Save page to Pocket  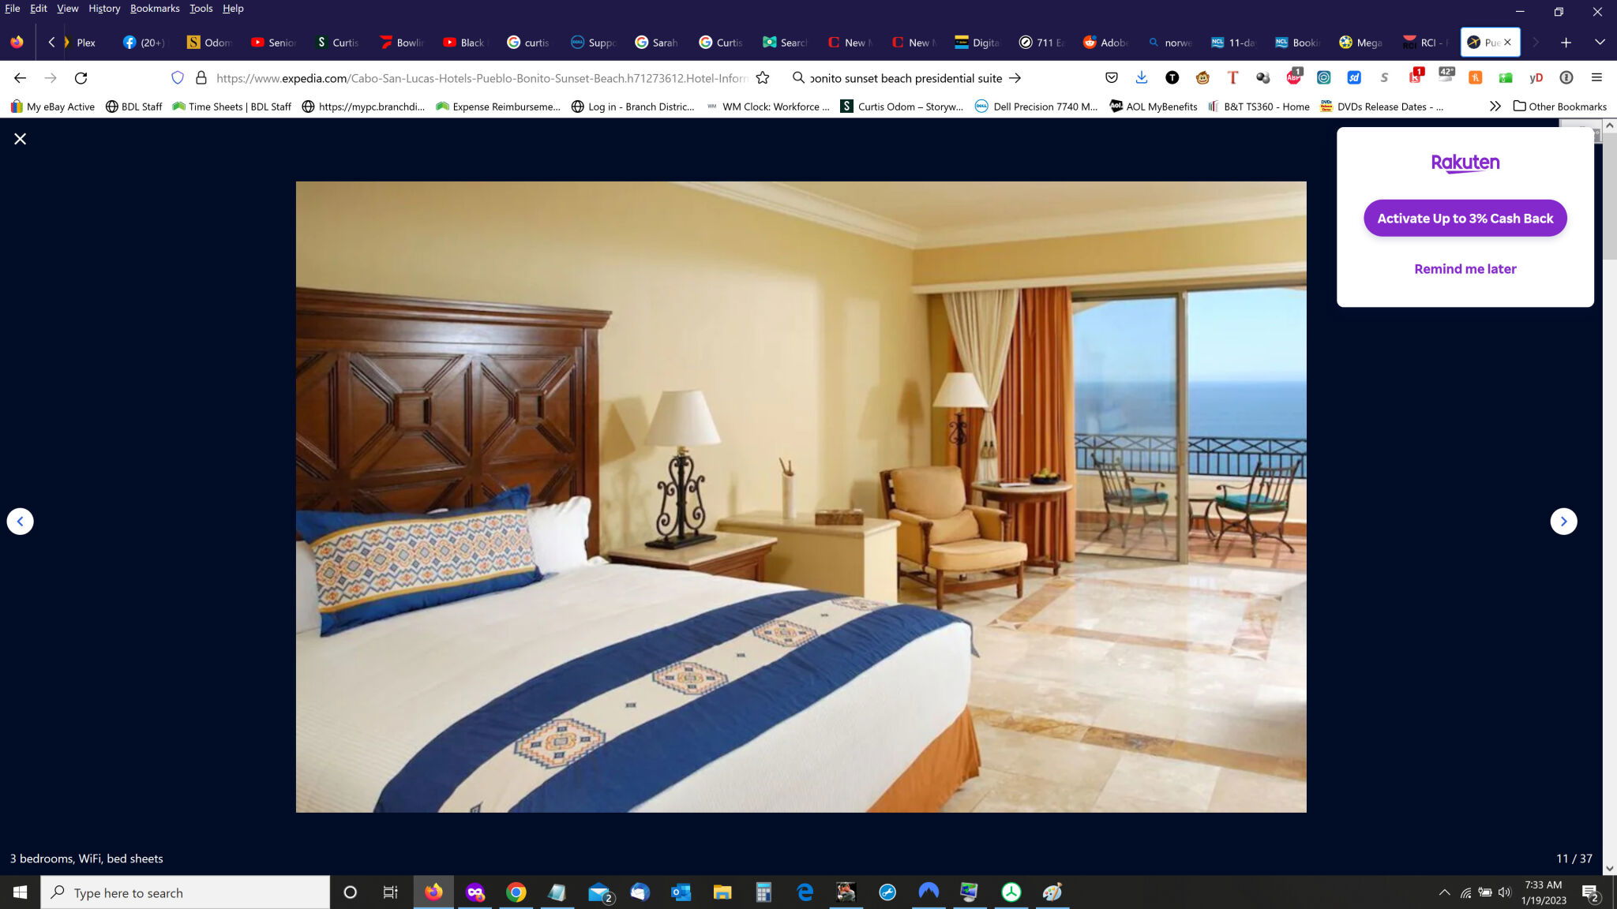tap(1112, 77)
